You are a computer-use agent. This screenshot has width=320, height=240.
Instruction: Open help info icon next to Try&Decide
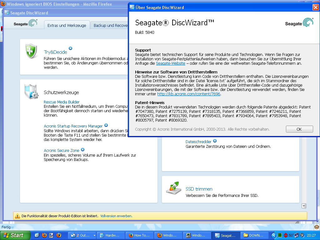pyautogui.click(x=70, y=48)
